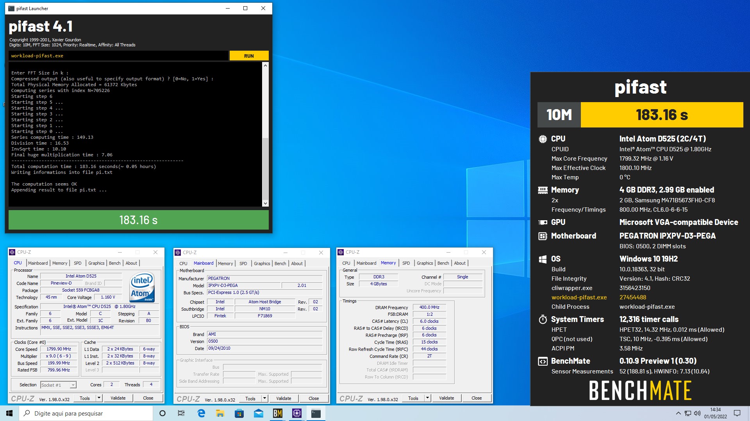
Task: Click Validate in third CPU-Z Memory window
Action: pos(446,398)
